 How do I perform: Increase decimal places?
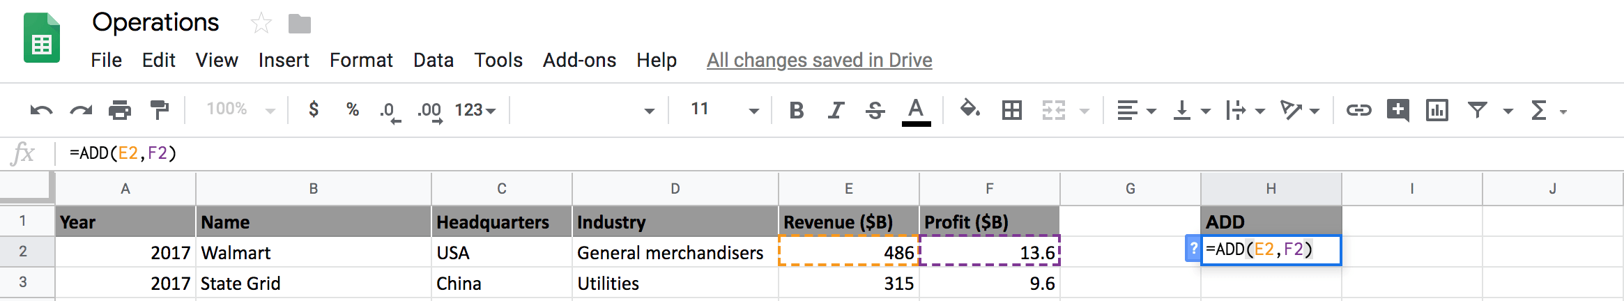pyautogui.click(x=430, y=111)
